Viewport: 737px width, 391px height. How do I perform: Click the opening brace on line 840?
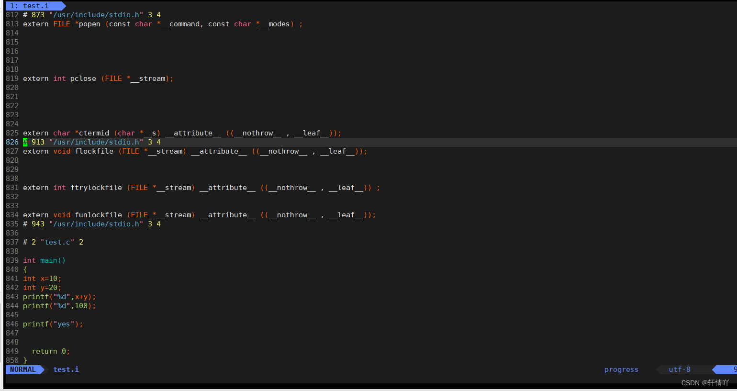pyautogui.click(x=25, y=269)
